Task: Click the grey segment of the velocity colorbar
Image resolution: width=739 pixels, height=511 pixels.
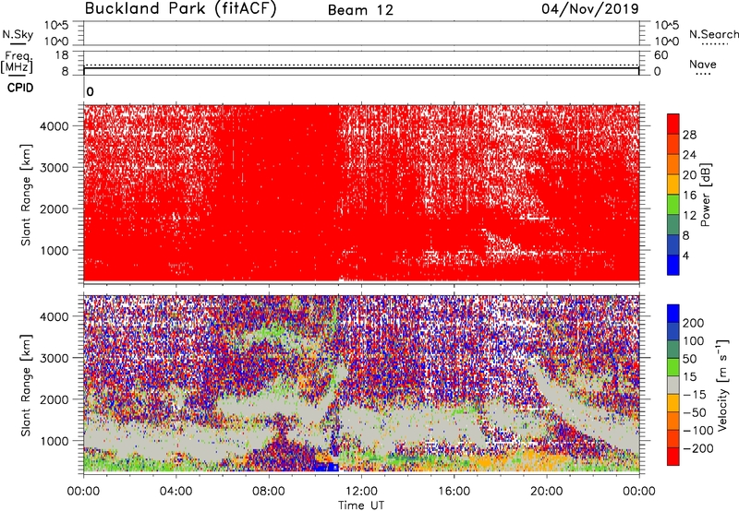Action: tap(673, 385)
